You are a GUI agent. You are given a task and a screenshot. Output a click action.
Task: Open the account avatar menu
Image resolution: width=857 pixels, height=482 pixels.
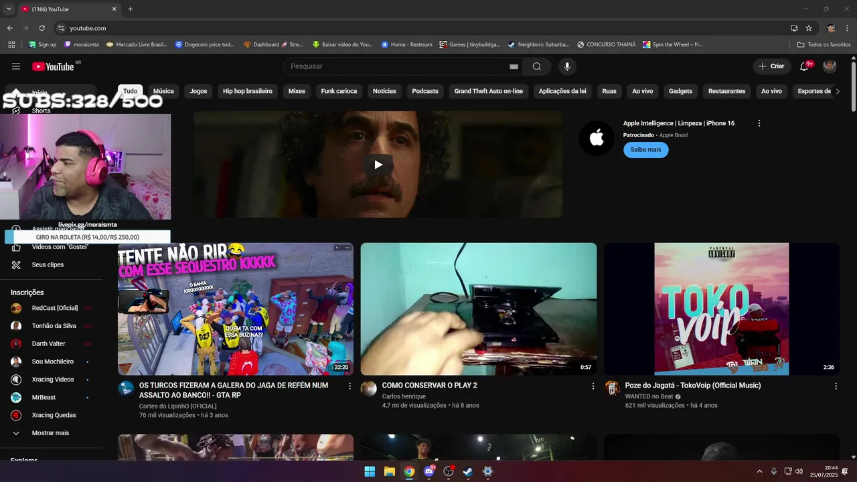pos(830,66)
